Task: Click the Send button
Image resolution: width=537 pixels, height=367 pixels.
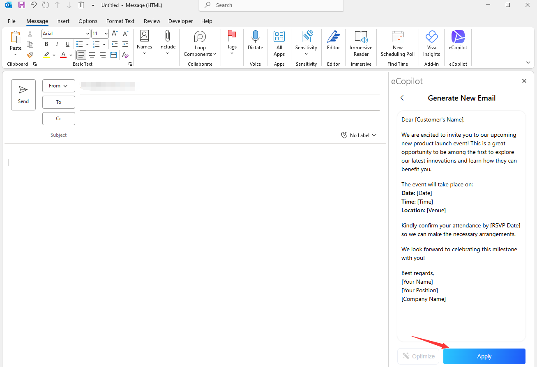Action: pos(23,94)
